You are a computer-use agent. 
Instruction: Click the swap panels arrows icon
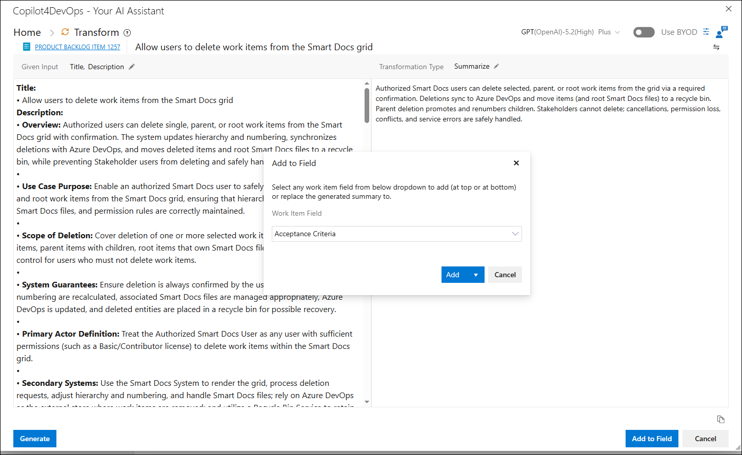pos(716,47)
